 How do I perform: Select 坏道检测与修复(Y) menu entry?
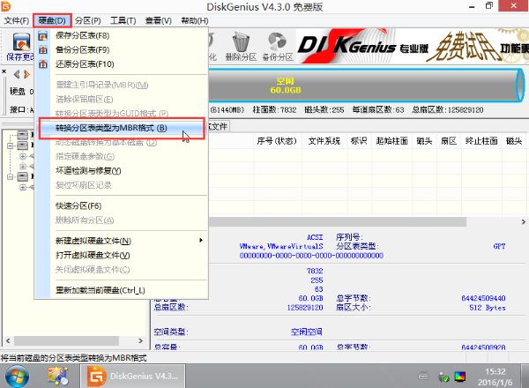click(x=122, y=171)
